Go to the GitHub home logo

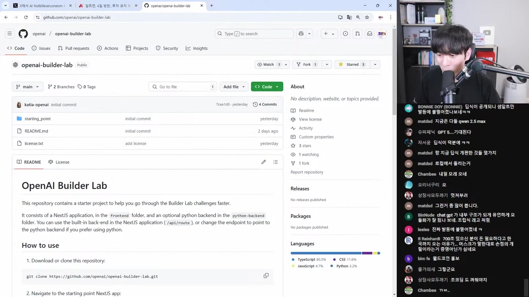[x=23, y=34]
